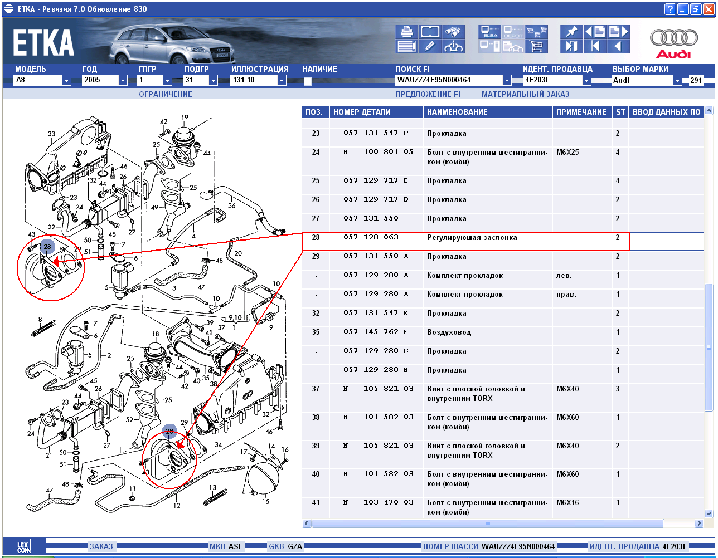Click the exit door icon

[571, 47]
